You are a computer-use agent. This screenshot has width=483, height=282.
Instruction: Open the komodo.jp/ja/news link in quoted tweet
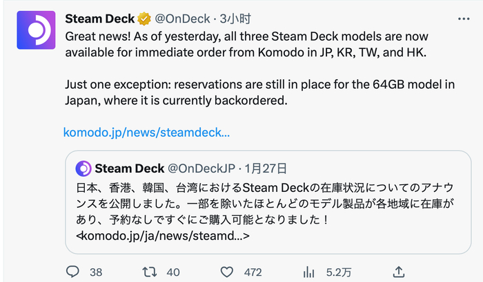(162, 237)
